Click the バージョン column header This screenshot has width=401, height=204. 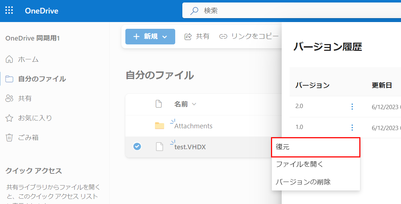click(313, 85)
